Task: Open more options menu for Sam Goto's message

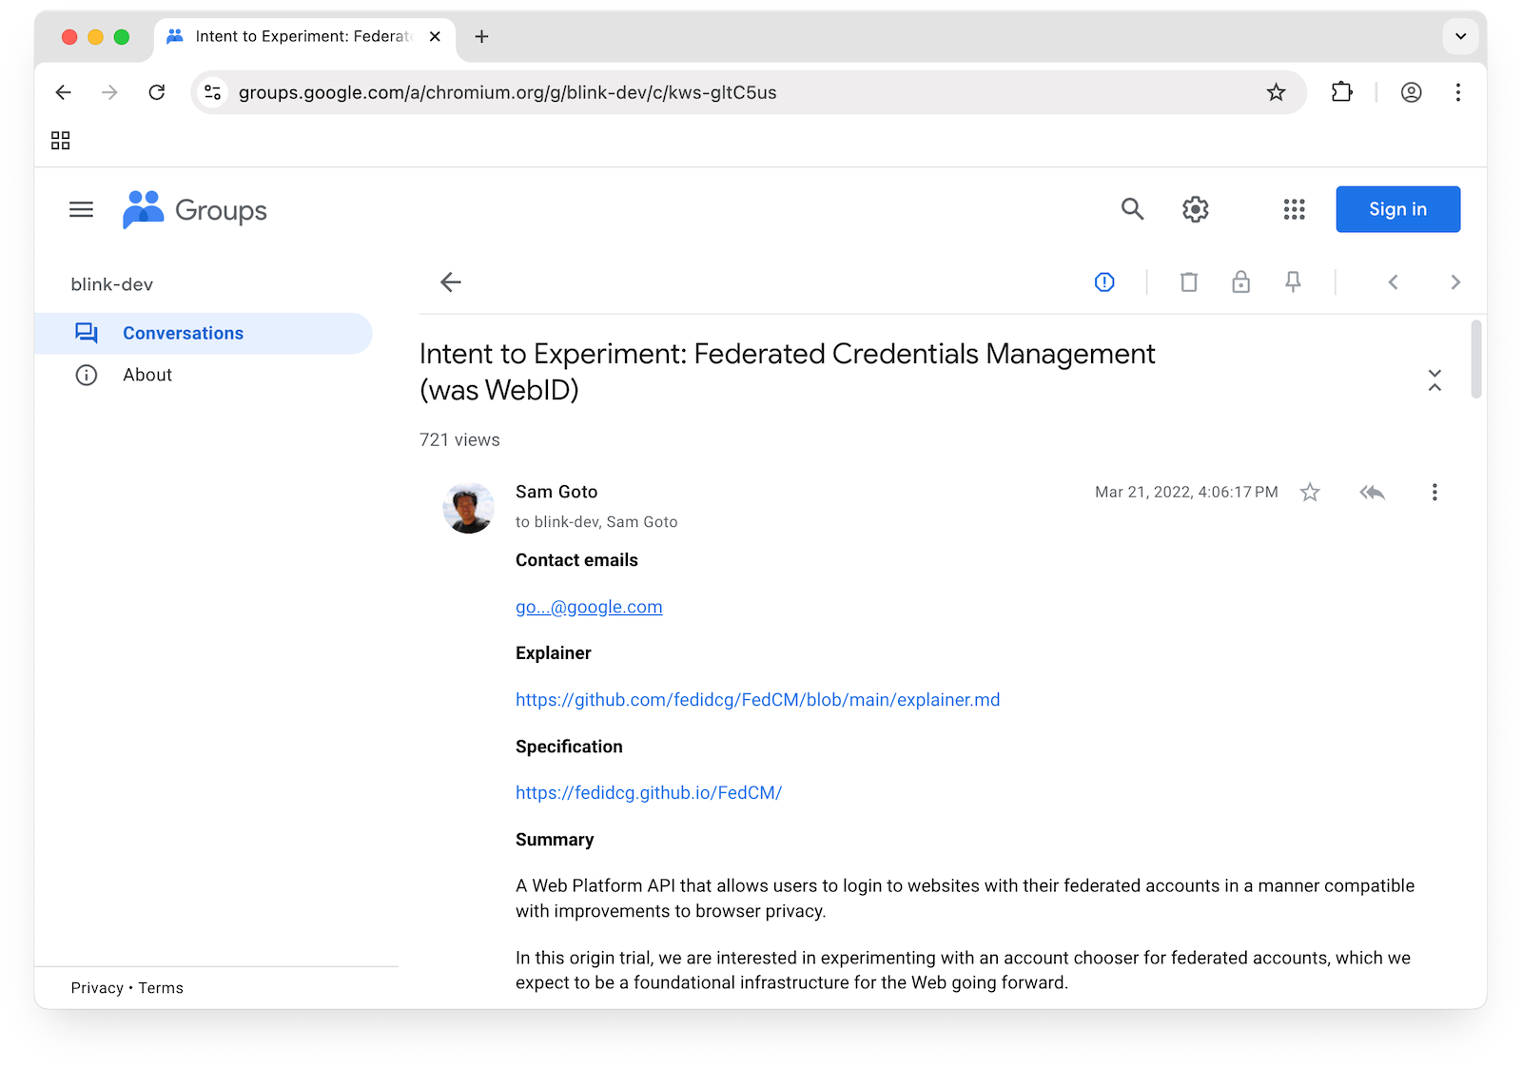Action: [1434, 493]
